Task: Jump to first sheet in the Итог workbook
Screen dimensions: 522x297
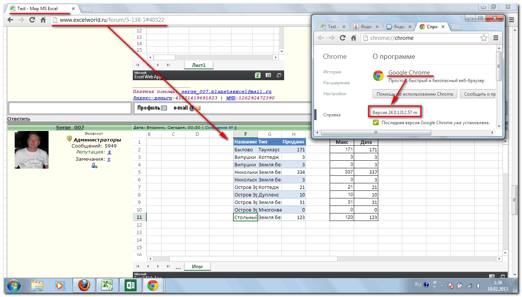Action: [x=138, y=266]
